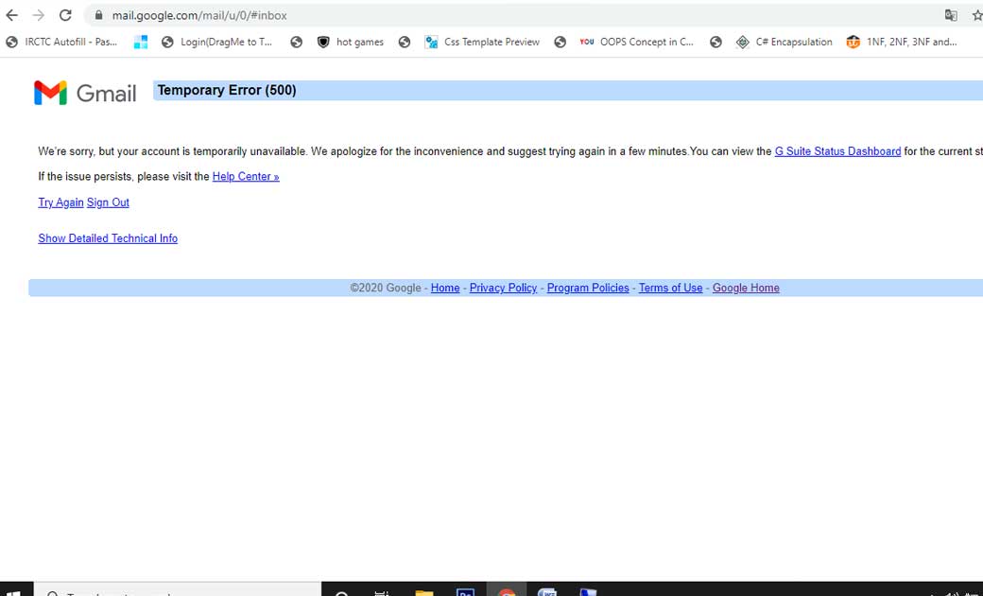Click the address bar URL field
Screen dimensions: 983x596
coord(513,15)
